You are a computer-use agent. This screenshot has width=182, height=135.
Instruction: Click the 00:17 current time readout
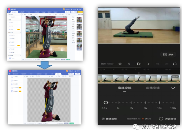(x=104, y=64)
